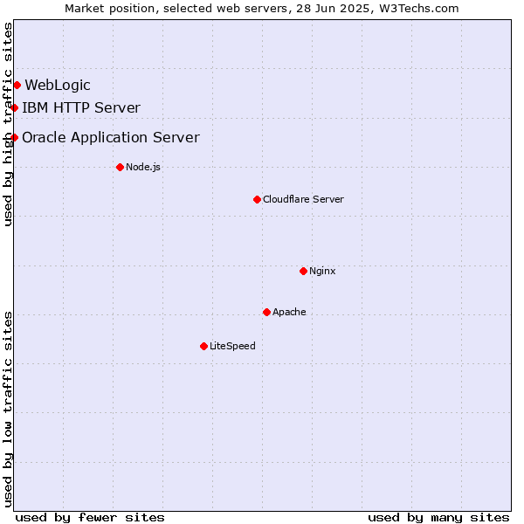Screen dimensions: 524x524
Task: Click the 'used by fewer sites' axis label
Action: [90, 518]
